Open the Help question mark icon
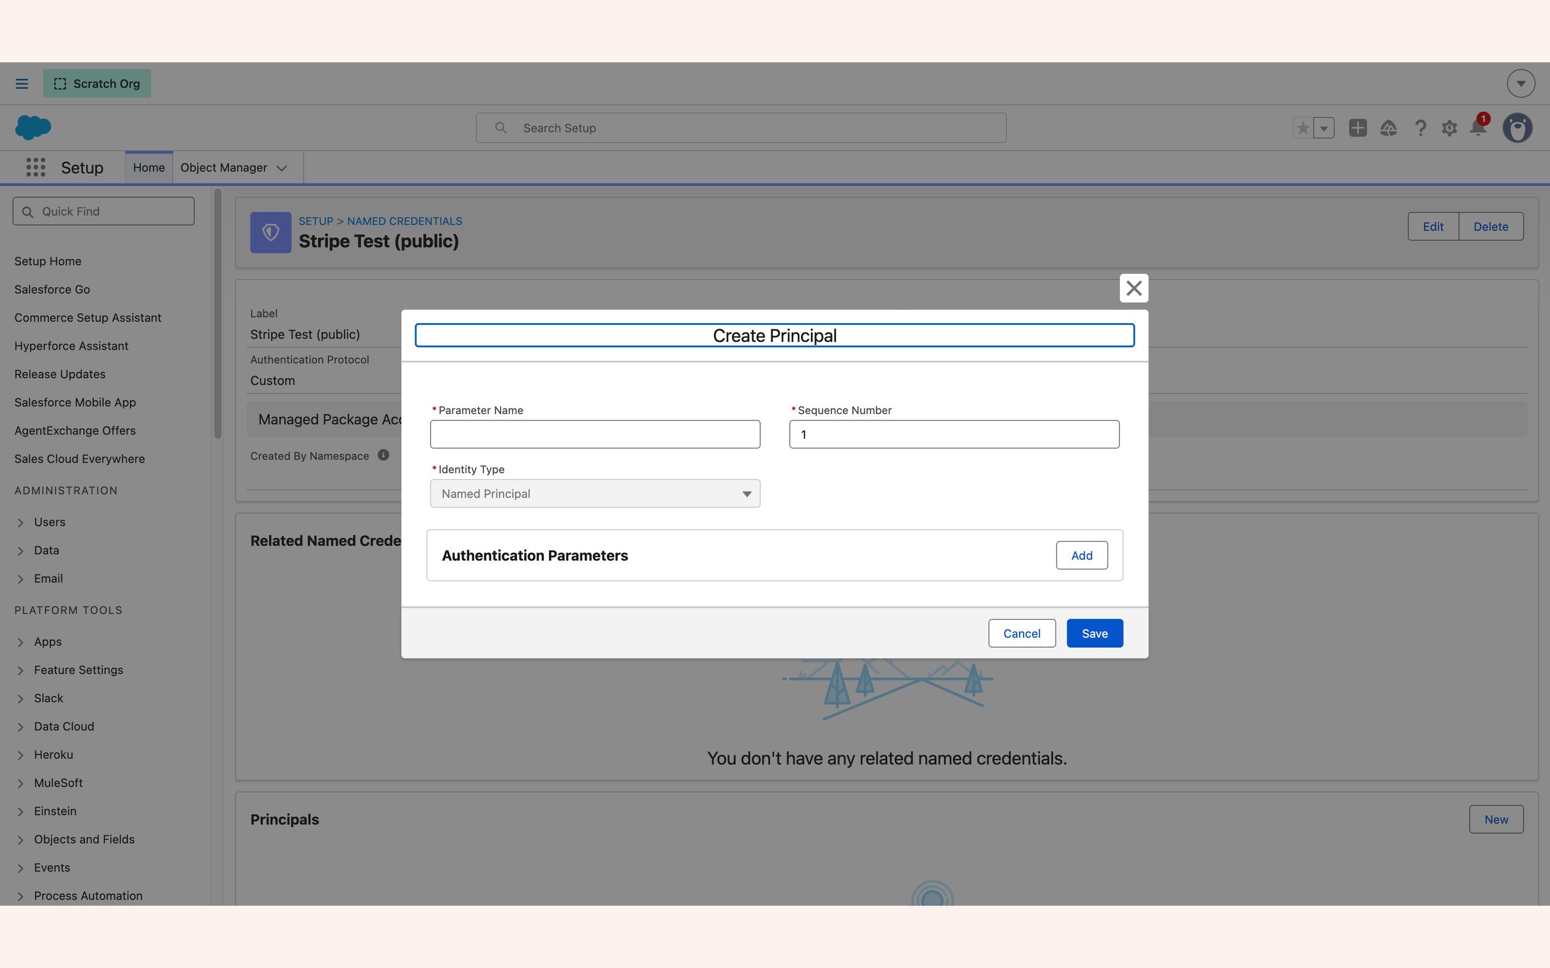Screen dimensions: 1550x968 click(x=1420, y=128)
